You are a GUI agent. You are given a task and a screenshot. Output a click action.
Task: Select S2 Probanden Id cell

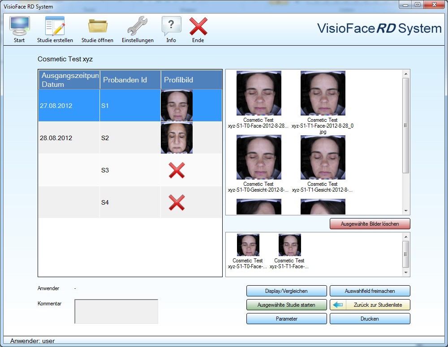130,138
